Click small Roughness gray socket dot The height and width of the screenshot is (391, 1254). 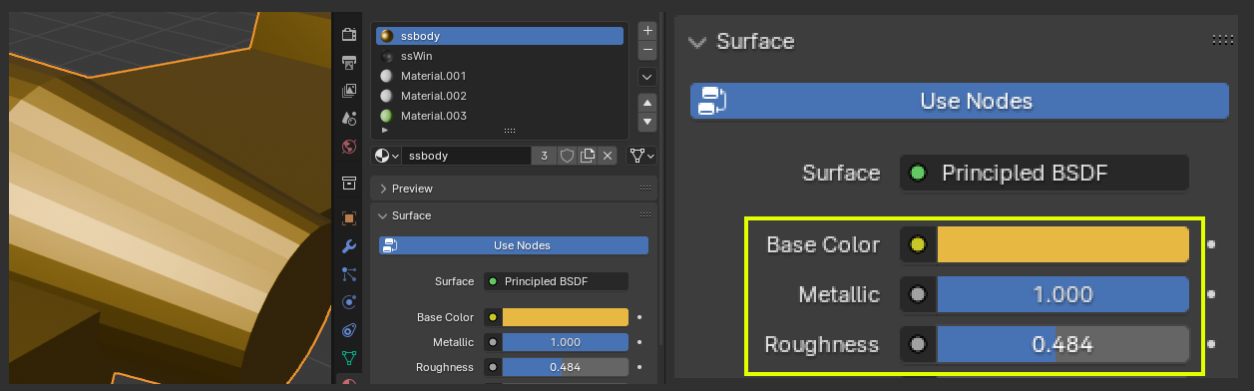point(493,367)
